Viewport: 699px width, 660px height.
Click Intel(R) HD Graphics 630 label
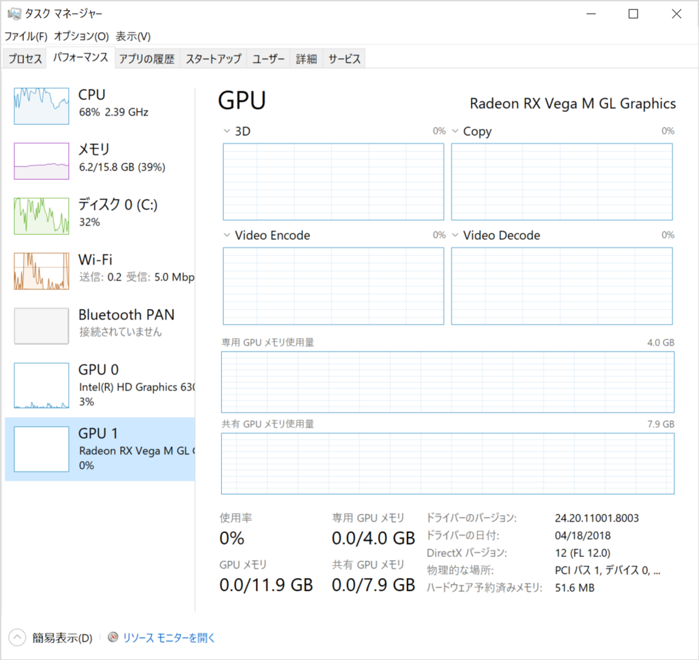coord(137,387)
